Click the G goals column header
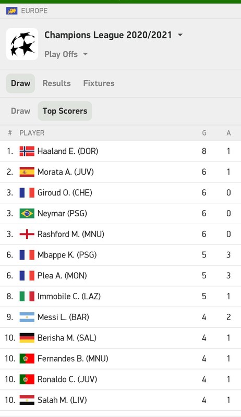The width and height of the screenshot is (241, 417). pos(204,133)
